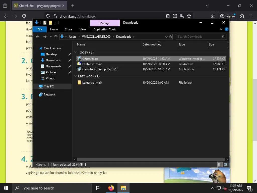The image size is (257, 193).
Task: Select the Manage contextual tab
Action: click(105, 23)
